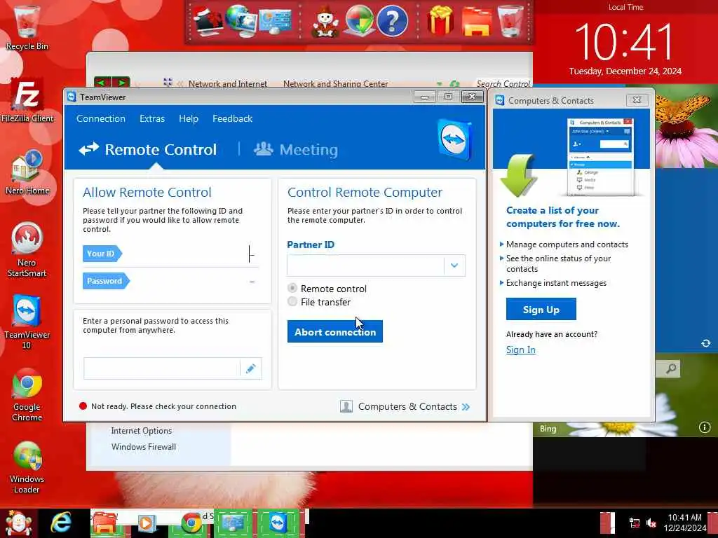Open the recycle bin icon in top dock

pyautogui.click(x=510, y=21)
